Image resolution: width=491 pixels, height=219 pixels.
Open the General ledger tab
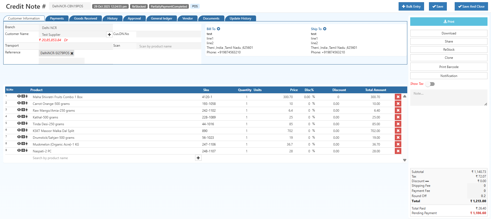(161, 18)
